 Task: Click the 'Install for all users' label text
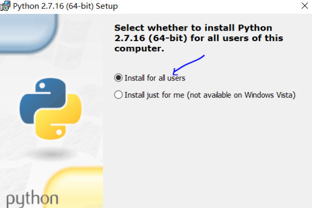(x=155, y=78)
